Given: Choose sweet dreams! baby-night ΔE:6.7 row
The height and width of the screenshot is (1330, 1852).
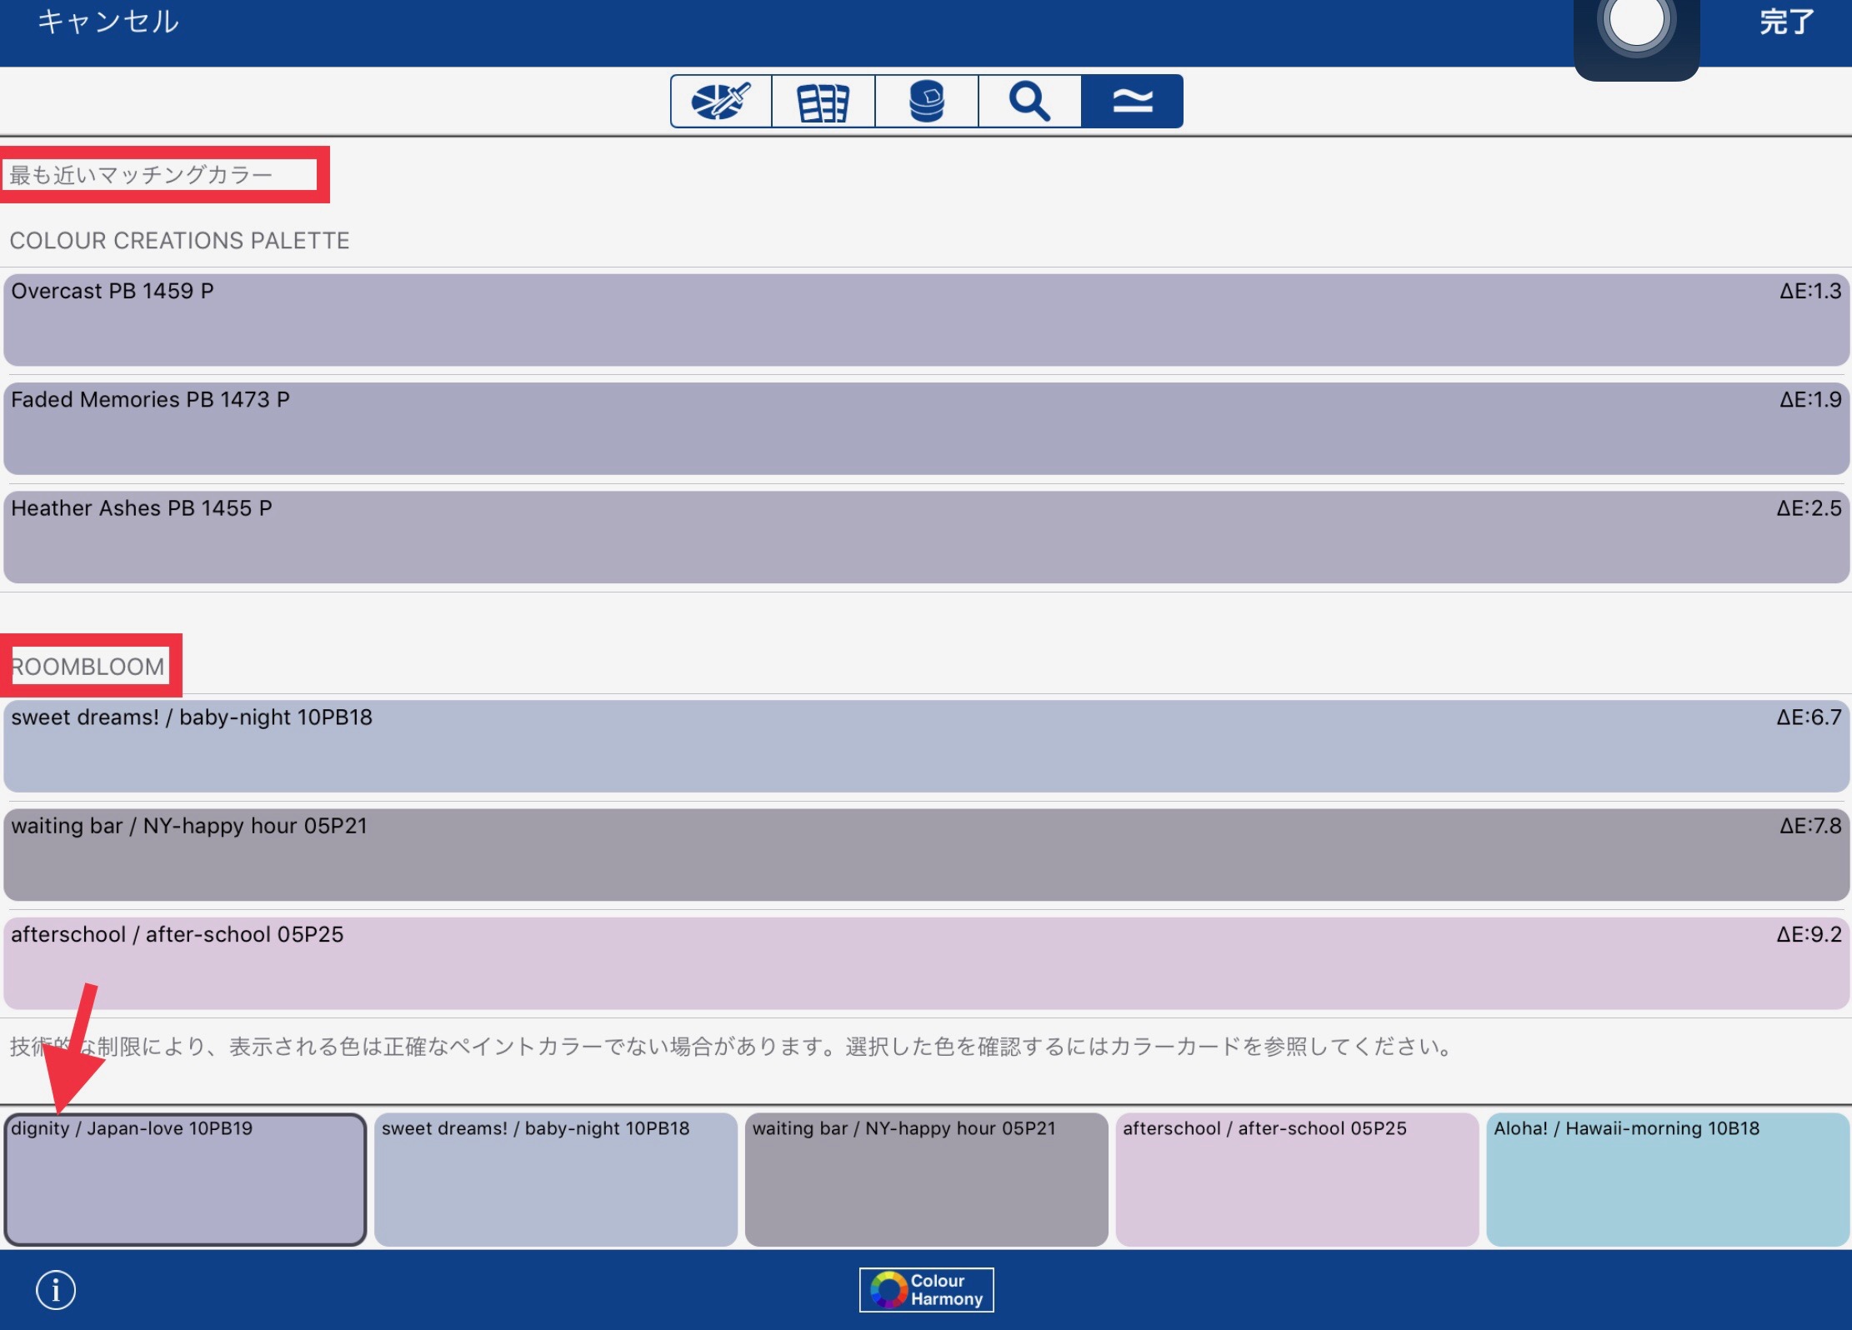Looking at the screenshot, I should click(x=927, y=746).
